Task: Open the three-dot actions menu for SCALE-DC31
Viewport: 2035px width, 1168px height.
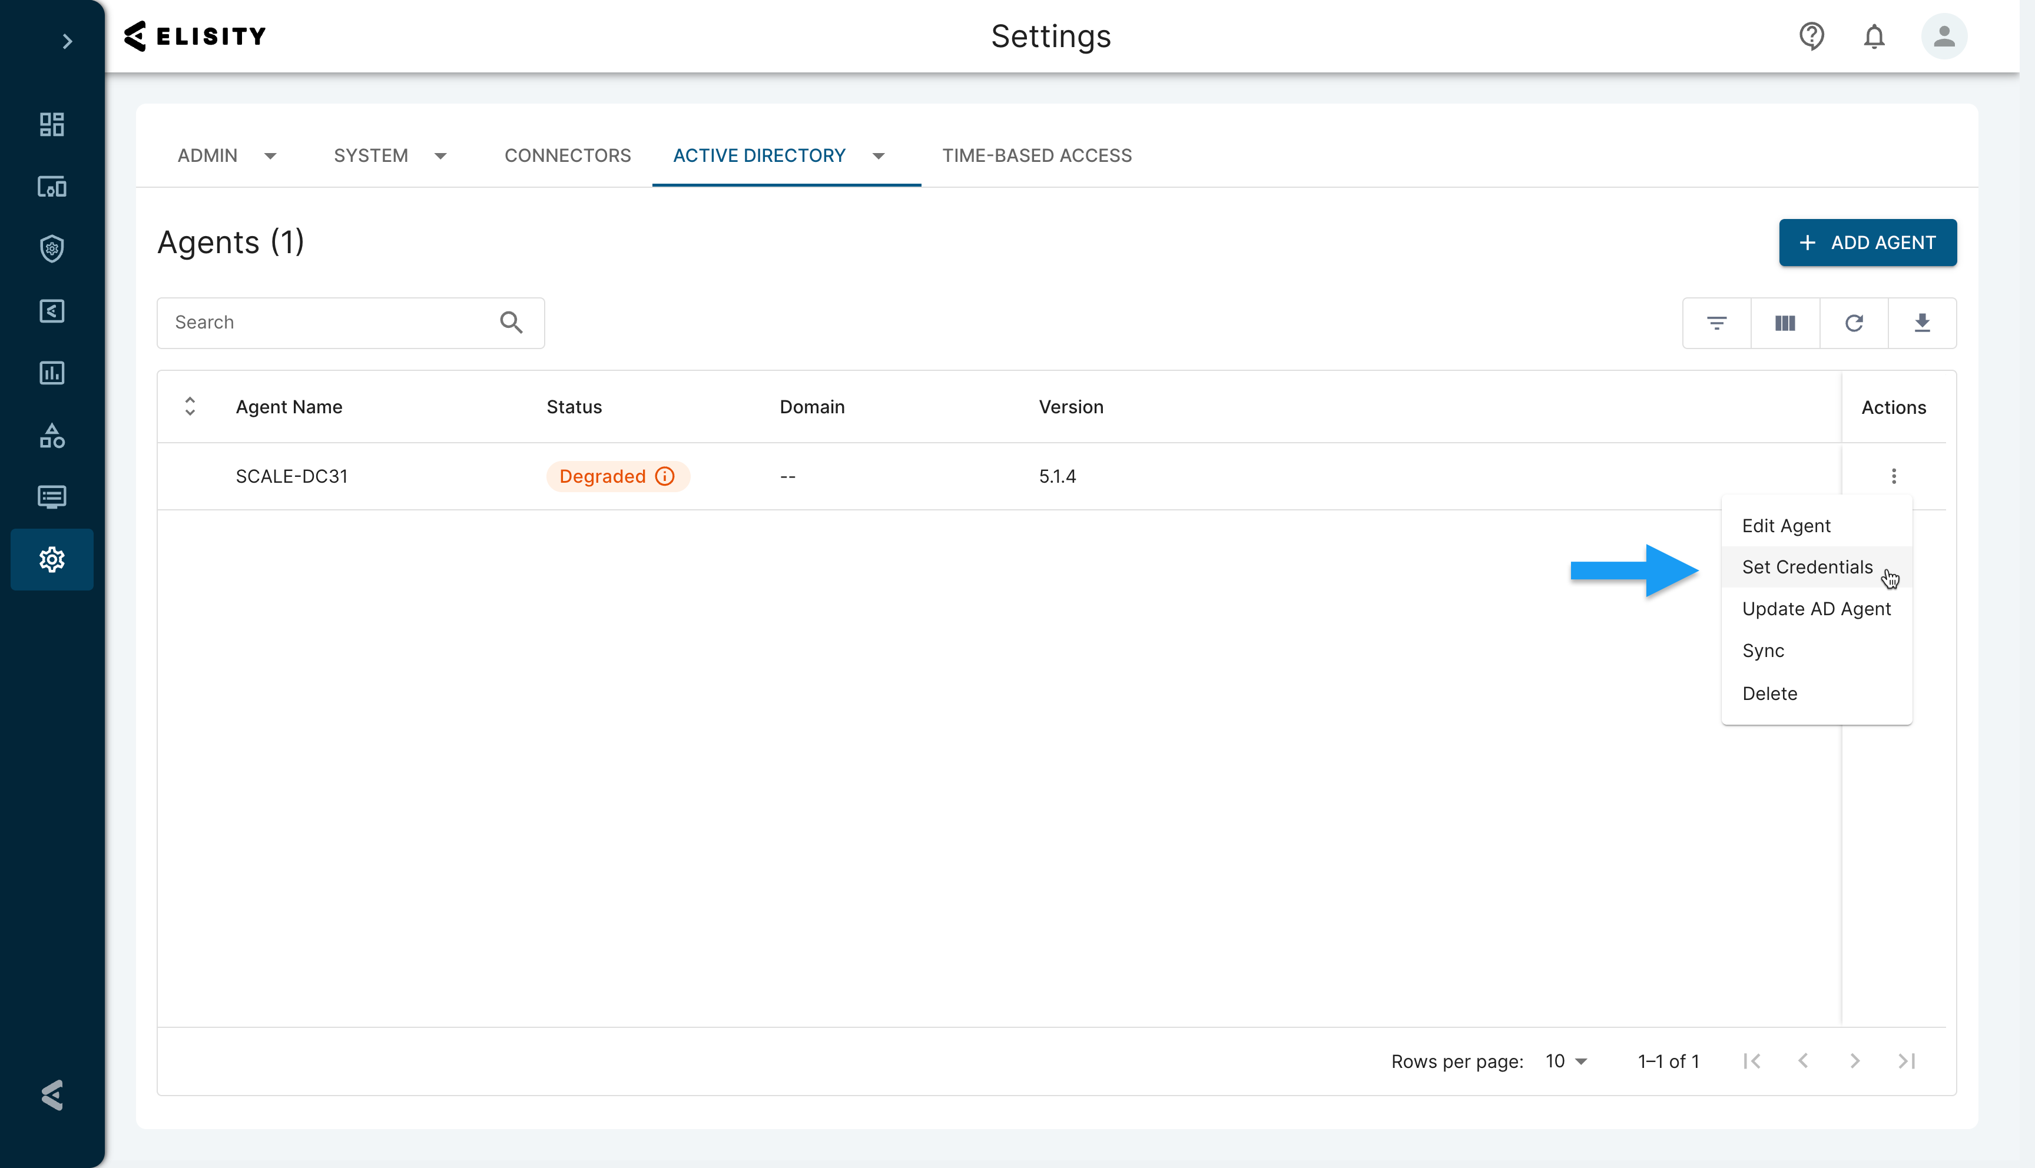Action: 1894,476
